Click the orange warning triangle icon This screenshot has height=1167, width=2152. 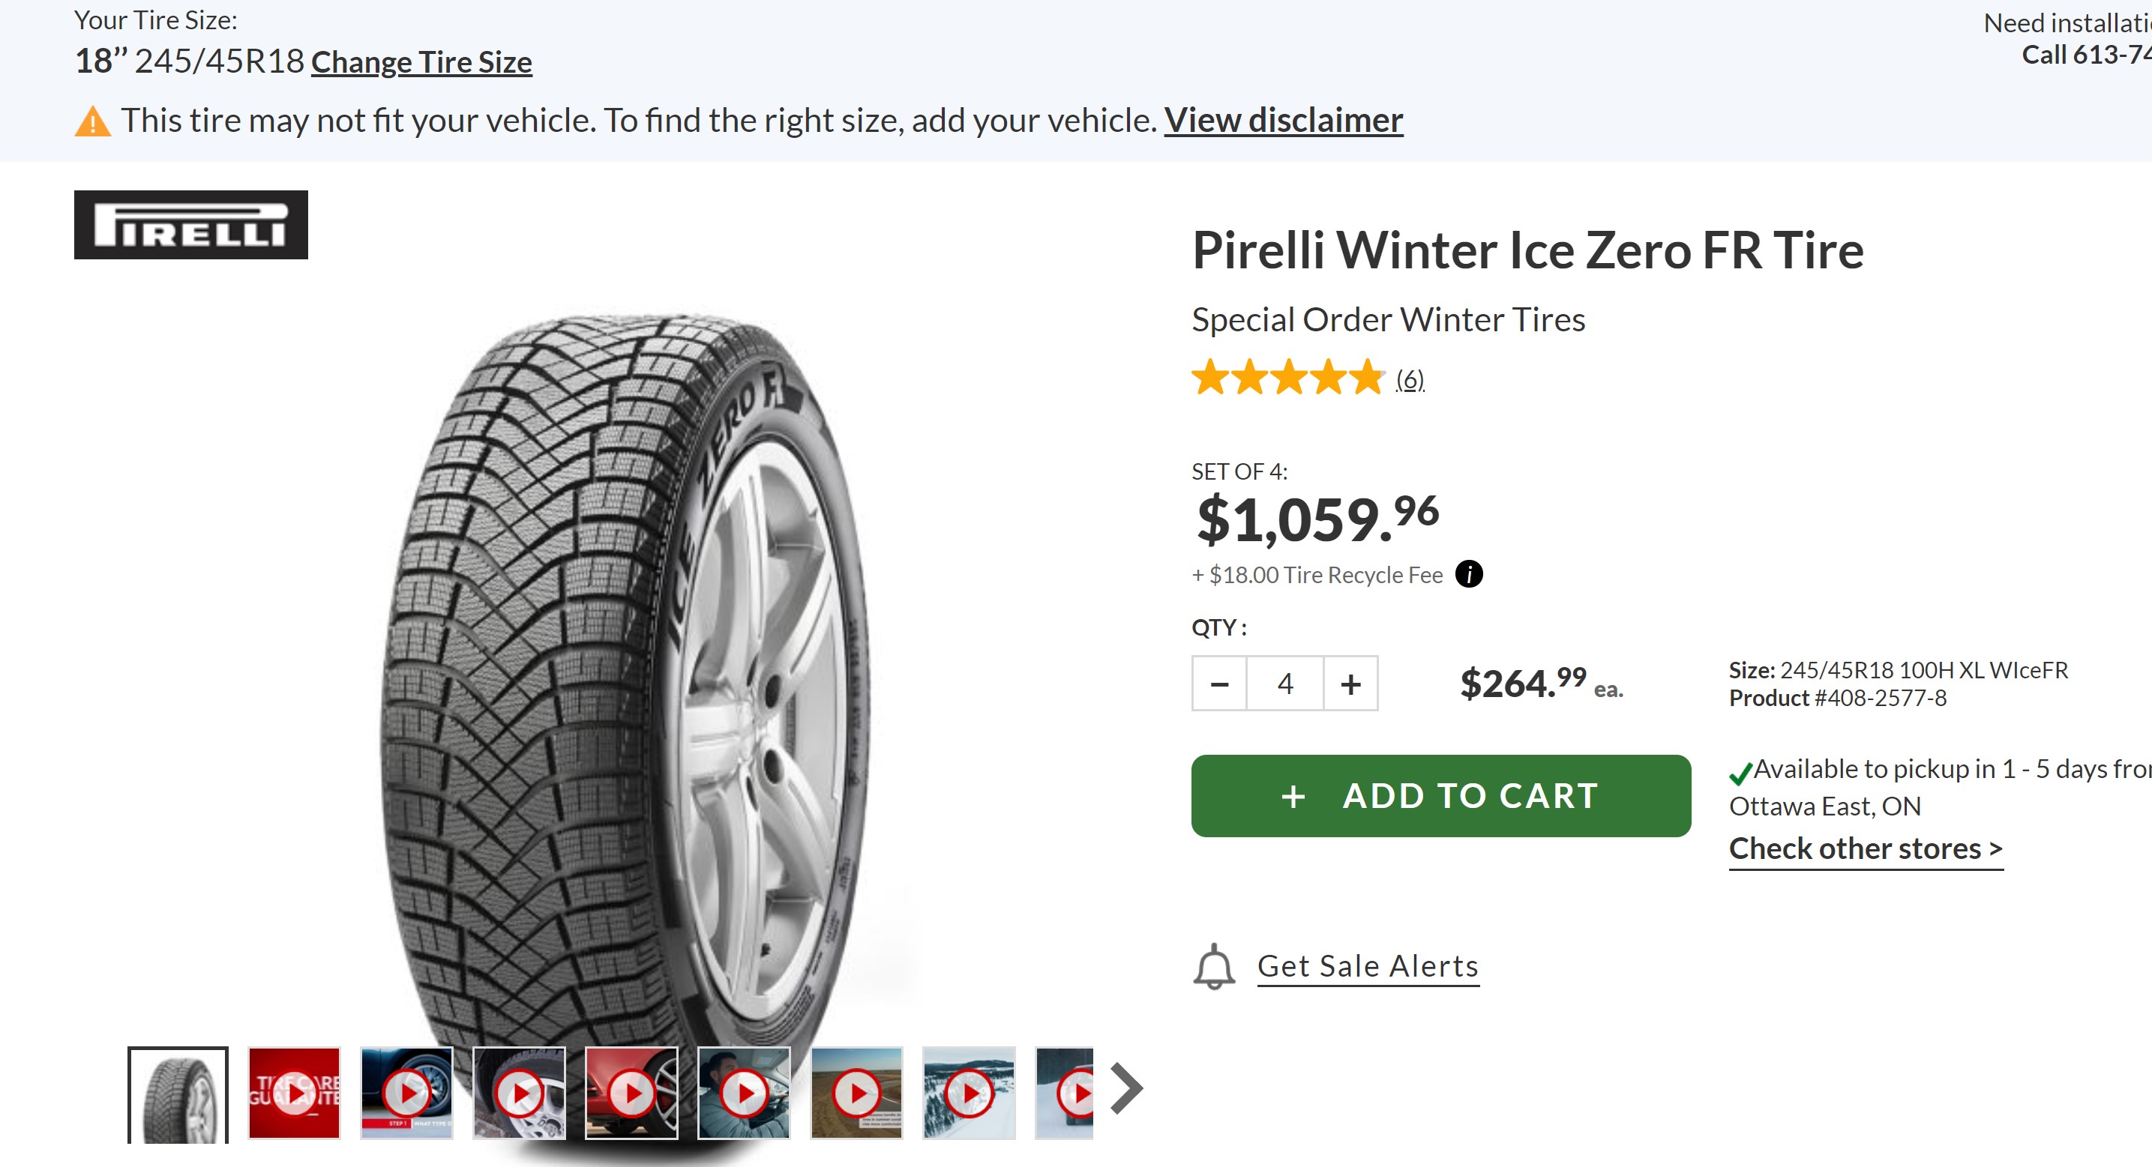[x=93, y=122]
